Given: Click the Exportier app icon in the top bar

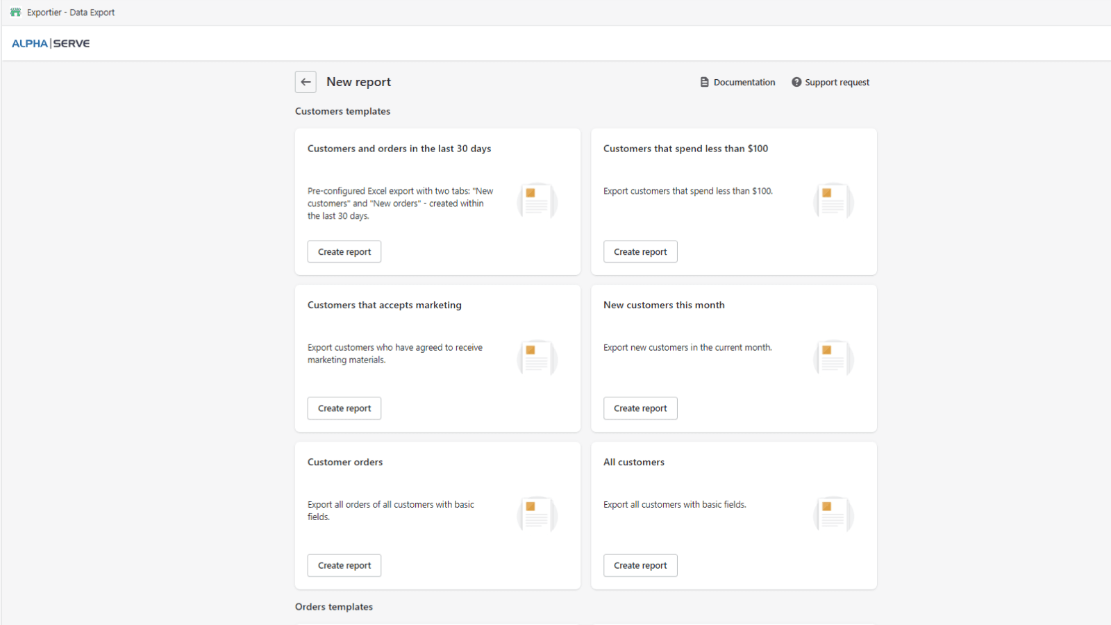Looking at the screenshot, I should pyautogui.click(x=15, y=12).
